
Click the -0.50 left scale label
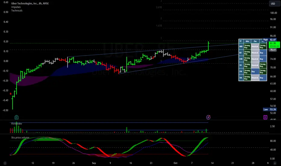[6, 110]
